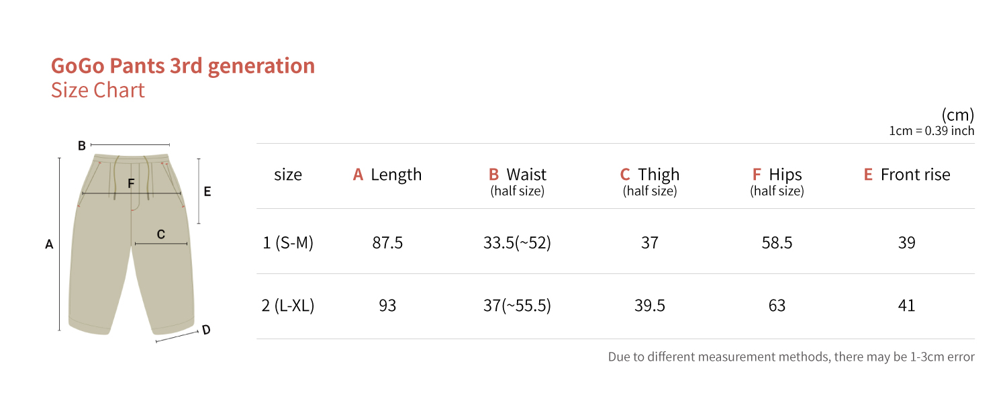Click the 87.5 length value
The image size is (1007, 401).
pyautogui.click(x=387, y=242)
